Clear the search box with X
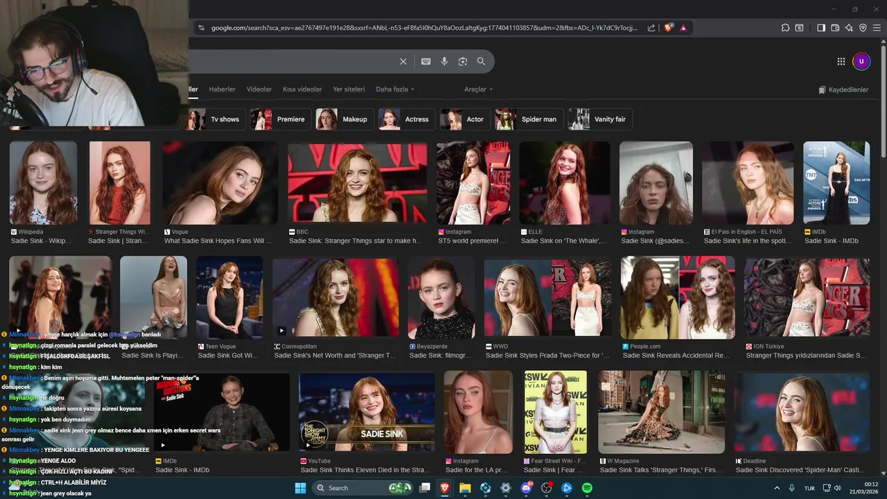Screen dimensions: 887x499 pyautogui.click(x=403, y=62)
